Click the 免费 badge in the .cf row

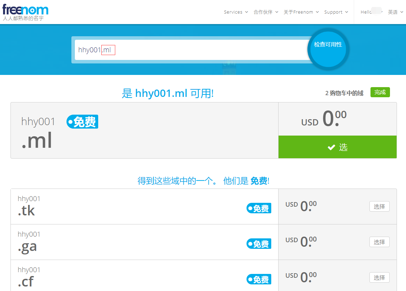[259, 279]
